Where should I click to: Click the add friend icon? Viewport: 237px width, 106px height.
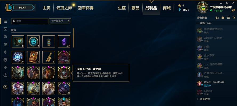coord(217,18)
